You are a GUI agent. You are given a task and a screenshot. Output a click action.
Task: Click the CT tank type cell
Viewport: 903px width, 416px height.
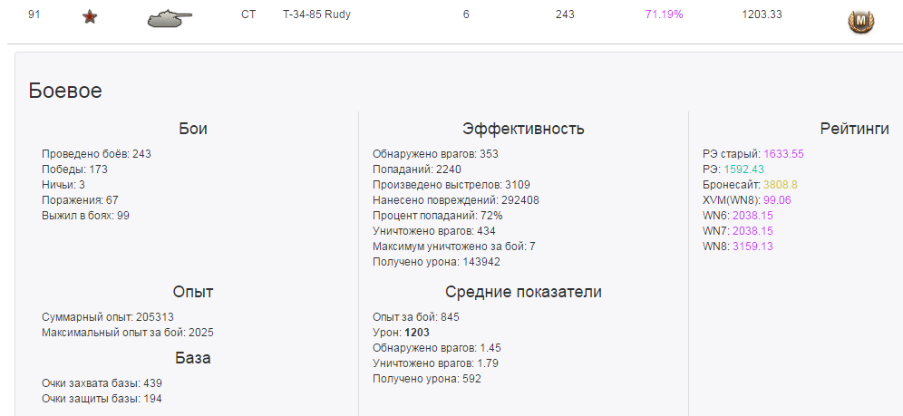click(248, 15)
